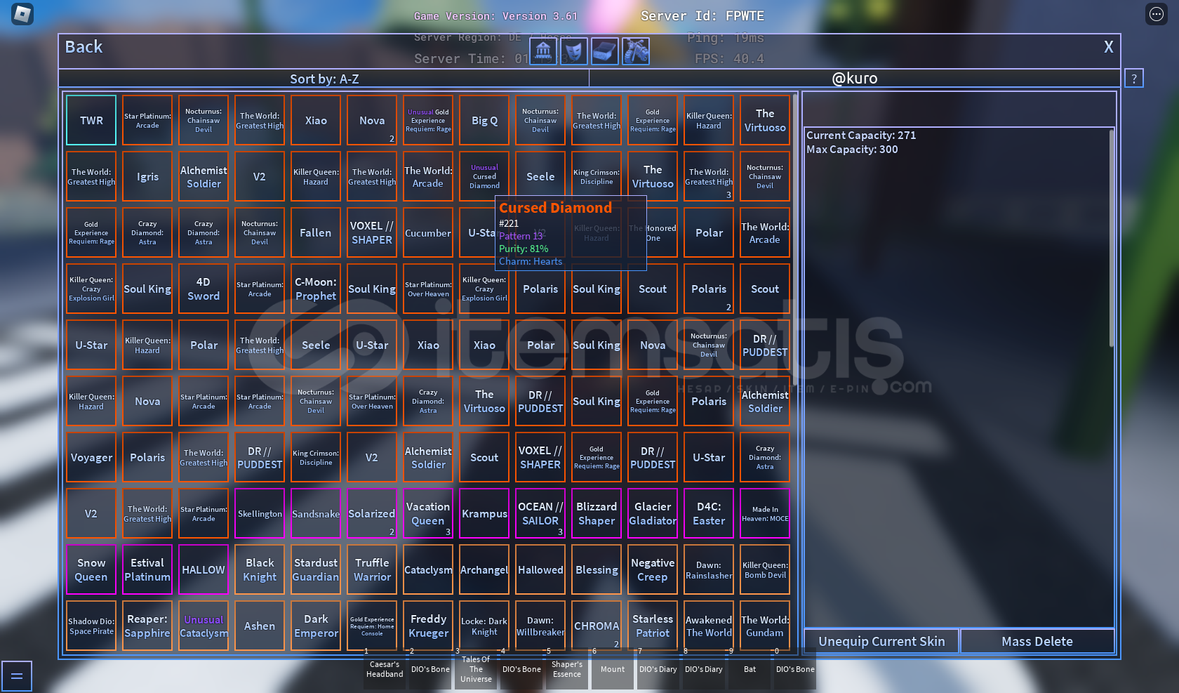Viewport: 1179px width, 693px height.
Task: Select the 4D Sword skin
Action: [204, 289]
